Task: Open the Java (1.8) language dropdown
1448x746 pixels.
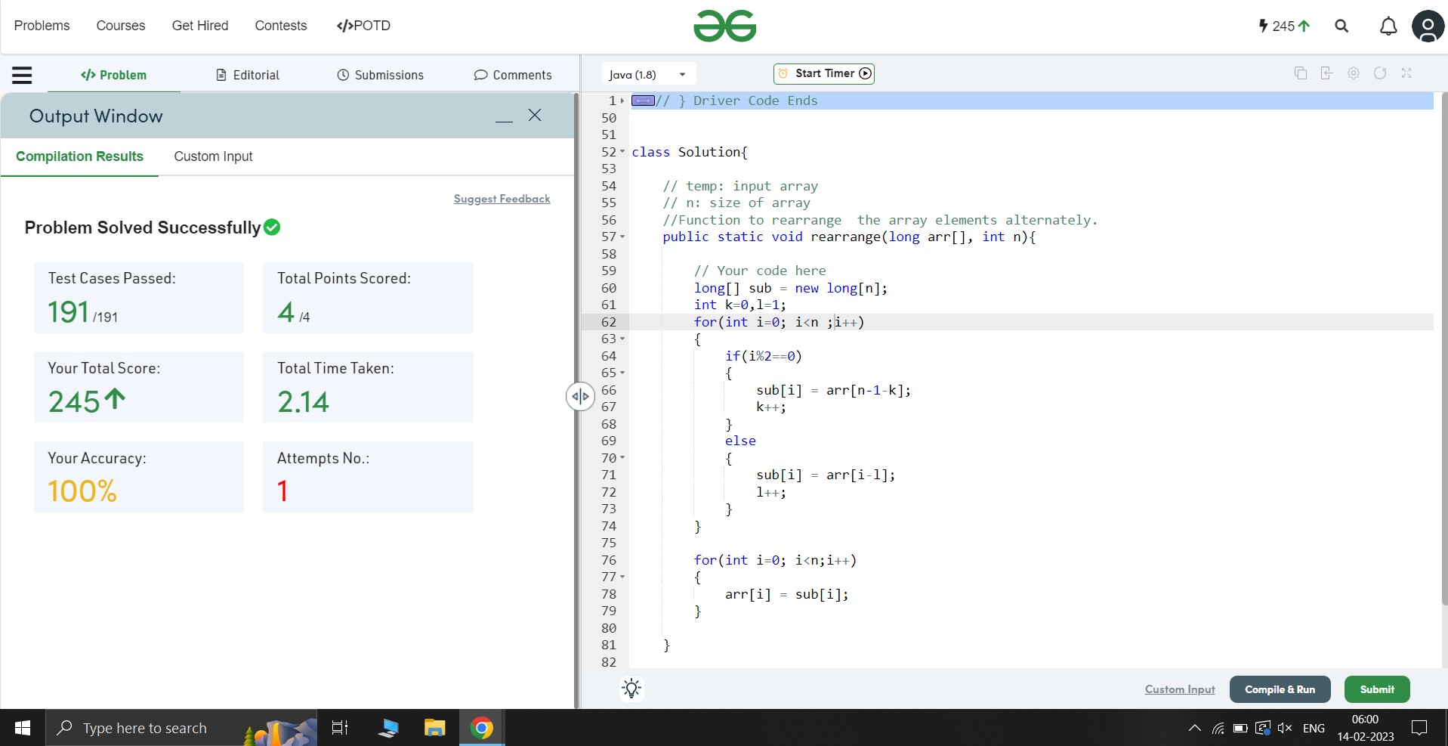Action: pyautogui.click(x=648, y=74)
